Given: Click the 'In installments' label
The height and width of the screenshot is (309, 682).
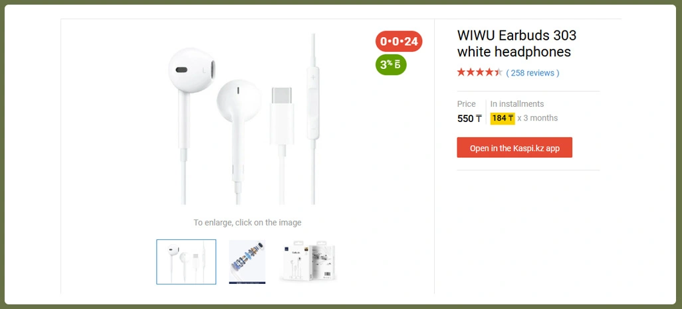Looking at the screenshot, I should tap(517, 104).
